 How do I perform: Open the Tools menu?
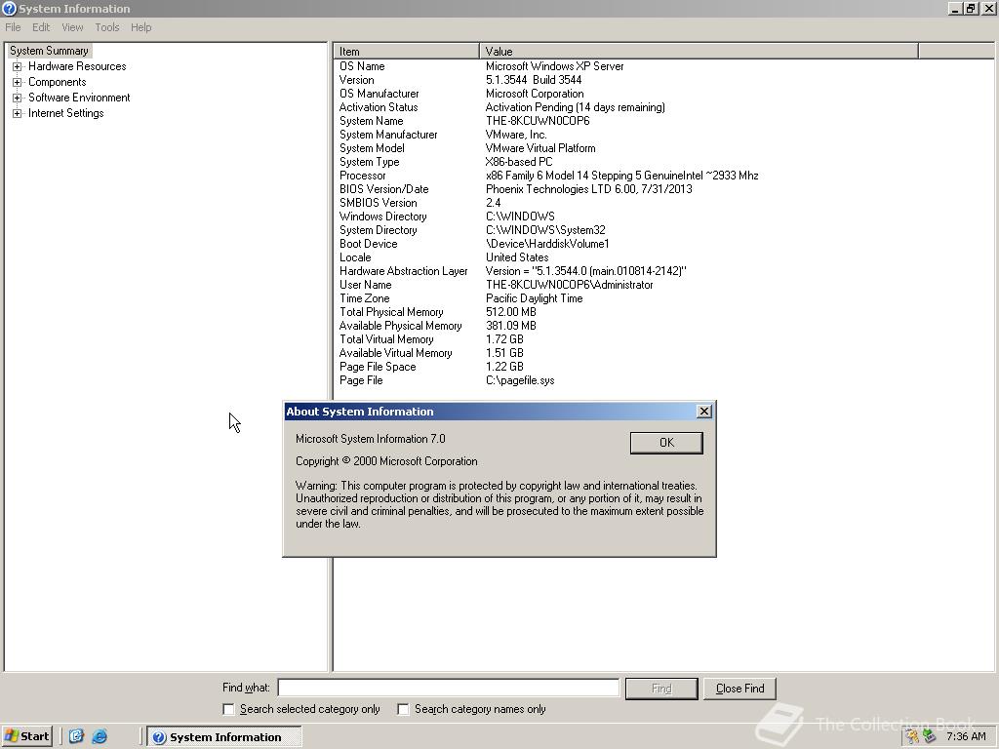pos(106,27)
